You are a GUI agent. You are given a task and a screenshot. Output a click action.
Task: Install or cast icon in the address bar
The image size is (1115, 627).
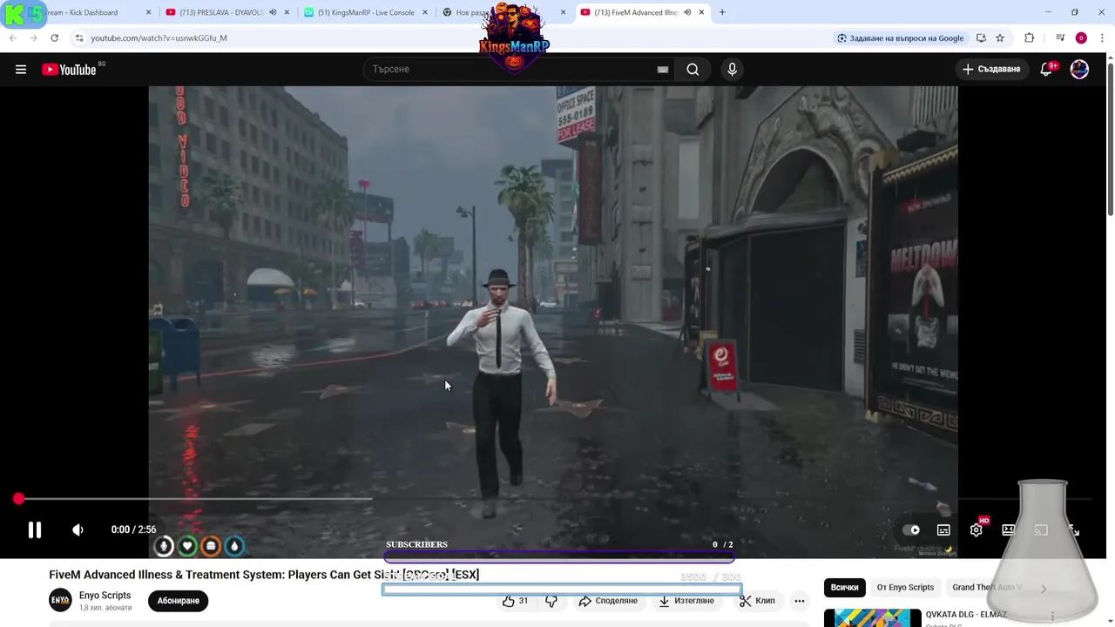tap(981, 38)
